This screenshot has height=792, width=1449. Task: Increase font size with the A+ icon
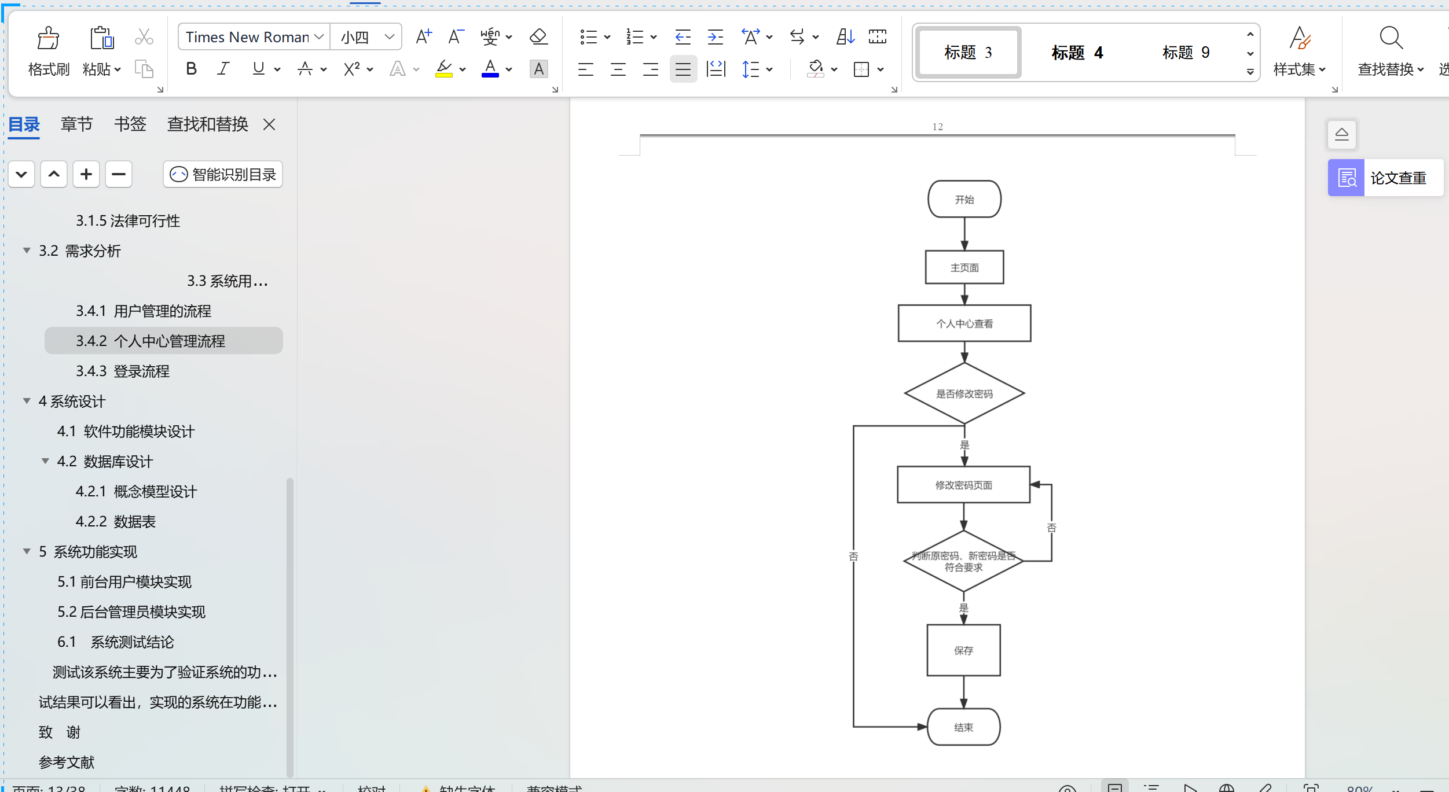423,36
